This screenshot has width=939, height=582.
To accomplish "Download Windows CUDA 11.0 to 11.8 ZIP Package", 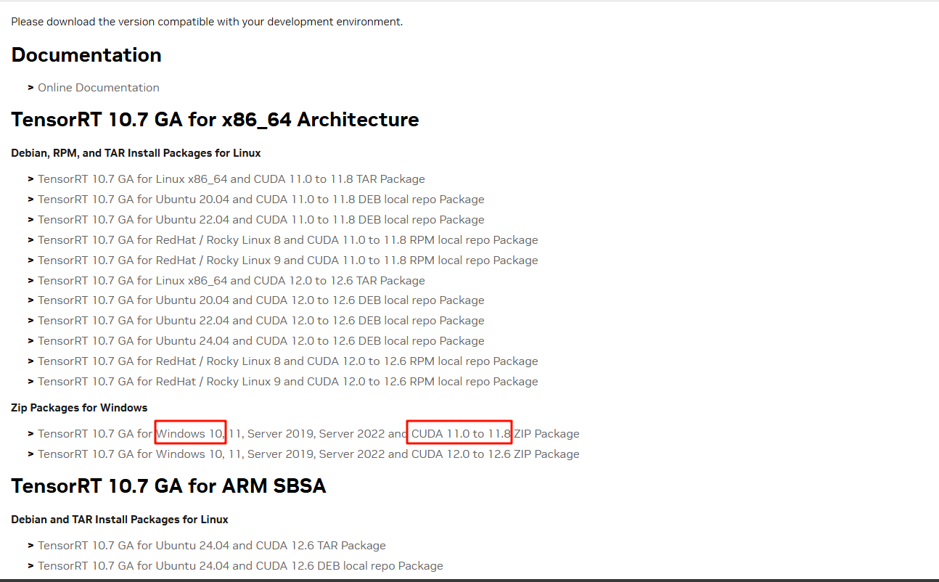I will point(308,434).
